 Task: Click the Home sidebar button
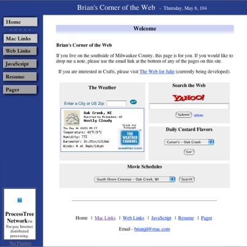(20, 22)
